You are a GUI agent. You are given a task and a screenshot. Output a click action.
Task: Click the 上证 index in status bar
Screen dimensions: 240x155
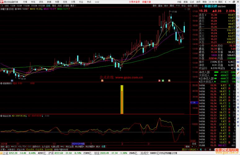5,153
